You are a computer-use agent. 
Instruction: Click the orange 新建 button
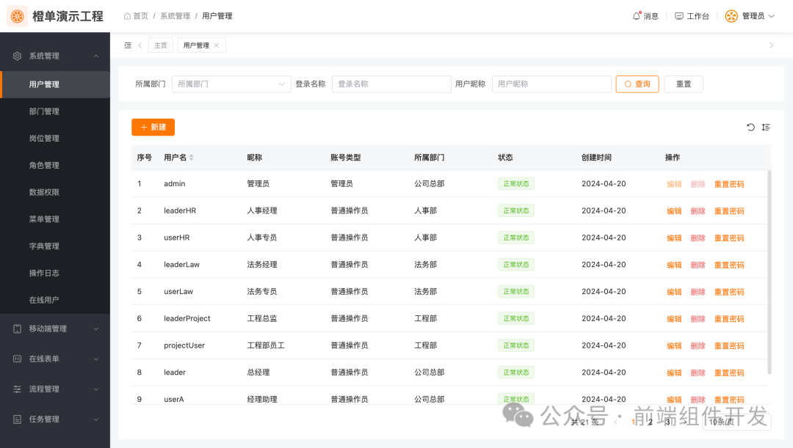point(153,127)
